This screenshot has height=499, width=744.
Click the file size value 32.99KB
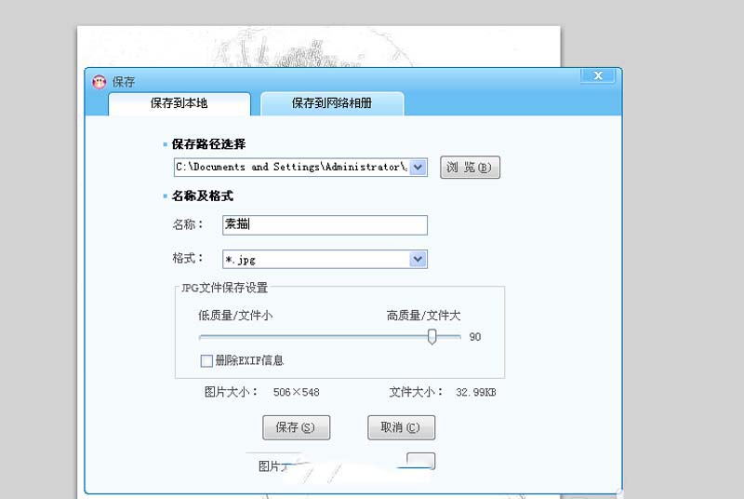click(476, 392)
